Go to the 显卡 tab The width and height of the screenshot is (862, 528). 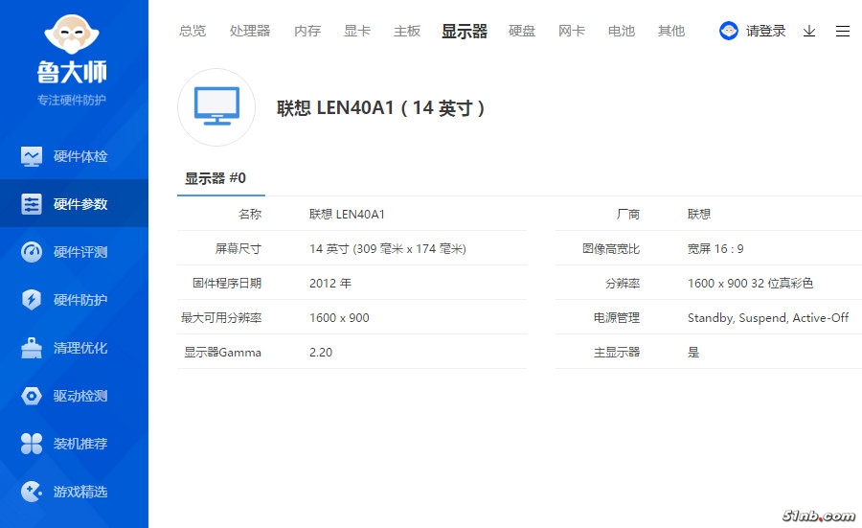pos(357,31)
